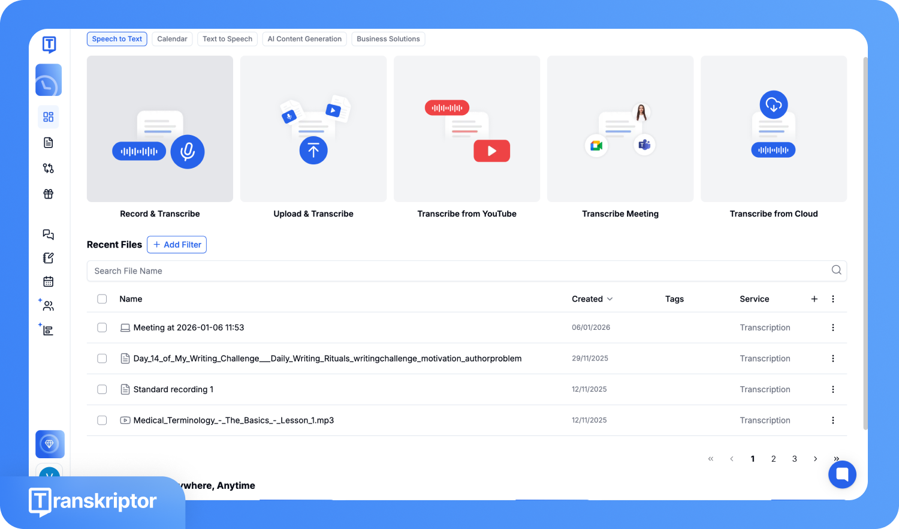
Task: Open the dashboard grid icon in sidebar
Action: pyautogui.click(x=49, y=117)
